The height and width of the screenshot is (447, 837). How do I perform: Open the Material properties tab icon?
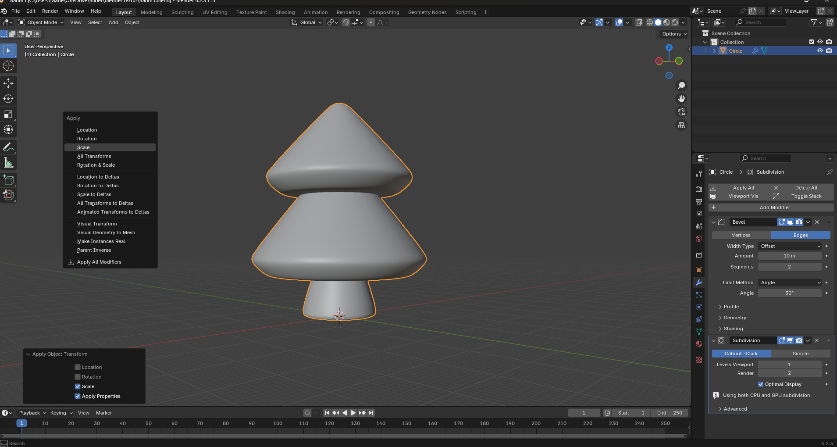point(699,344)
